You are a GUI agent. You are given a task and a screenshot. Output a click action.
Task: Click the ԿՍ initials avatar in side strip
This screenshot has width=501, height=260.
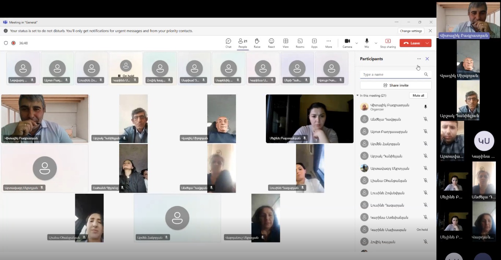pyautogui.click(x=484, y=141)
